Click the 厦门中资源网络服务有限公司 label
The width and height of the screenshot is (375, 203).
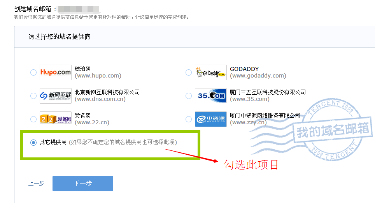[x=265, y=116]
